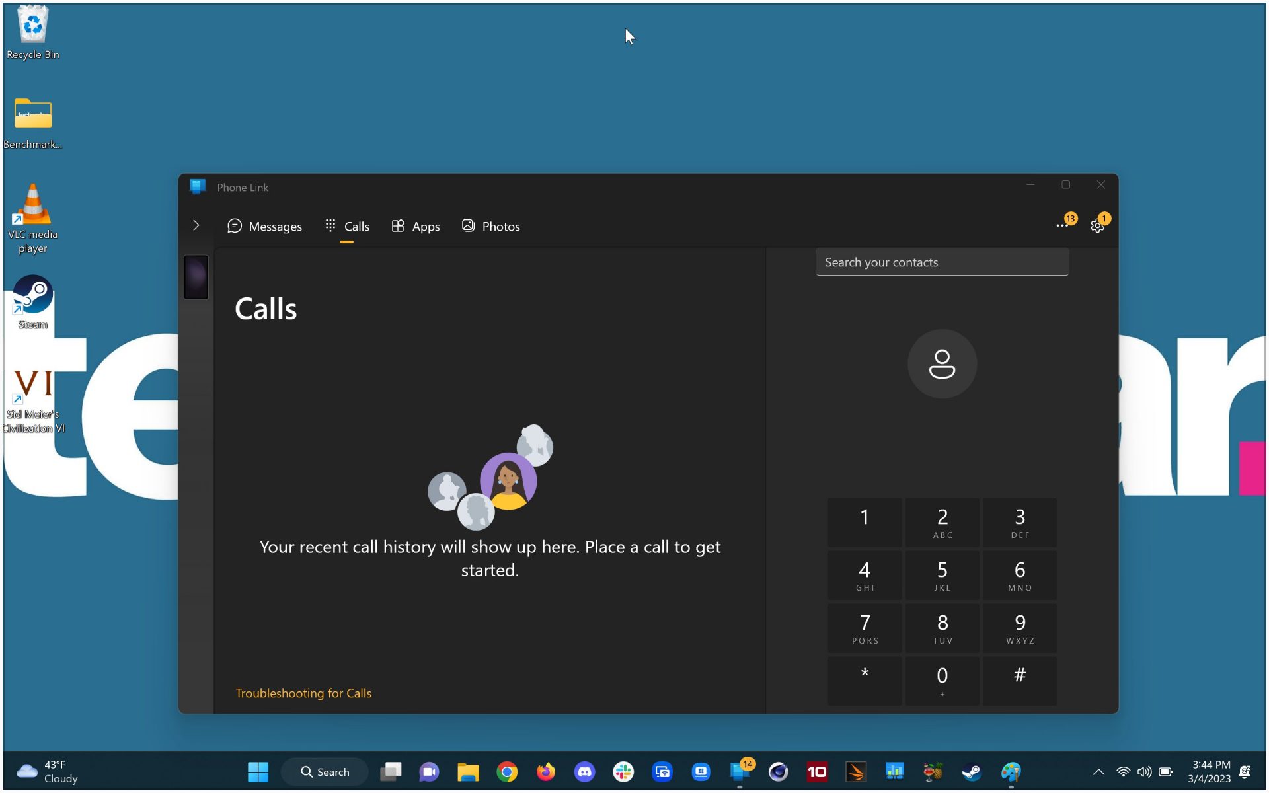
Task: Open Troubleshooting for Calls link
Action: point(303,693)
